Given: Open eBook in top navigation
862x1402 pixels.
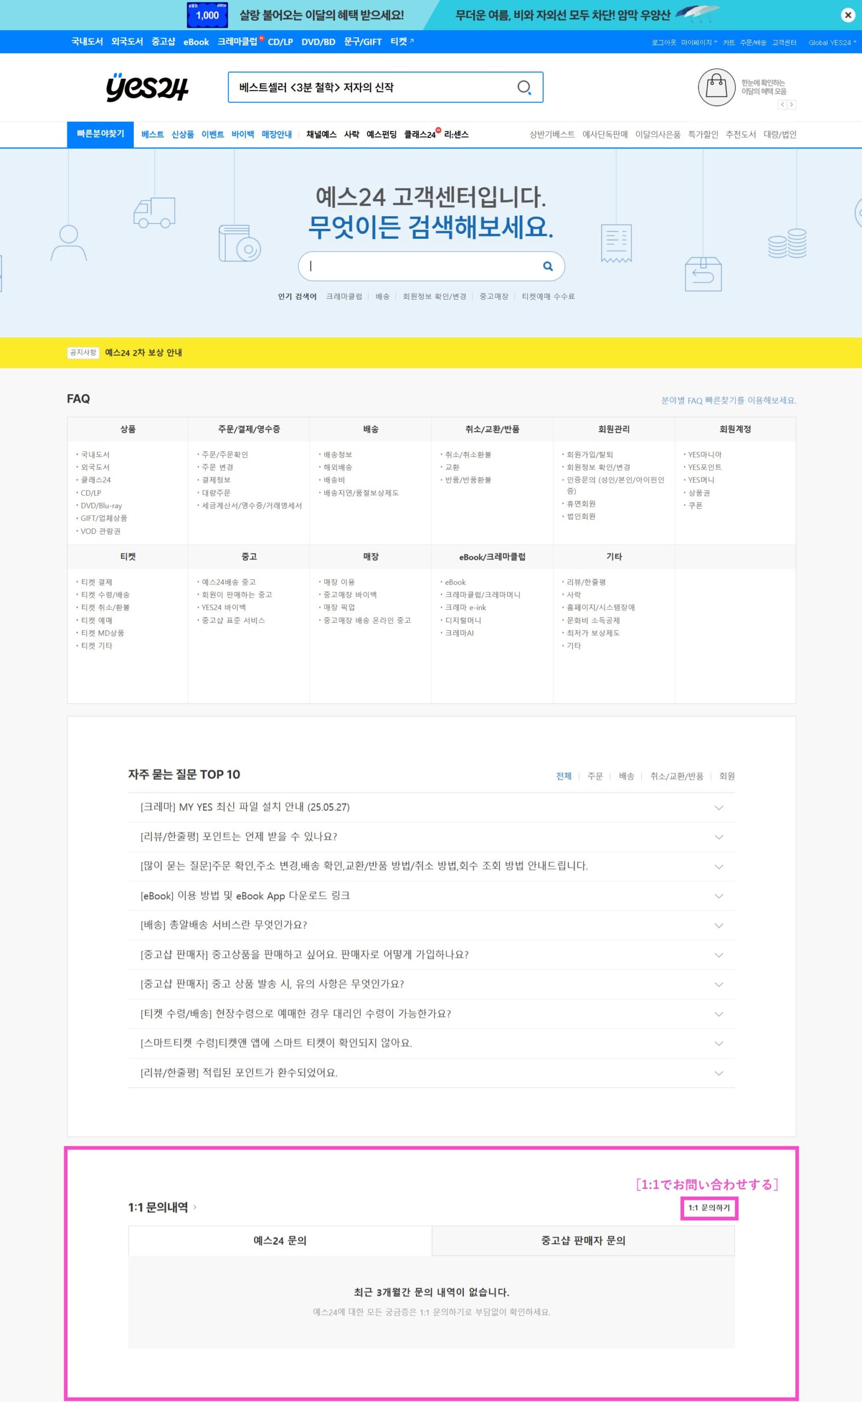Looking at the screenshot, I should coord(196,42).
